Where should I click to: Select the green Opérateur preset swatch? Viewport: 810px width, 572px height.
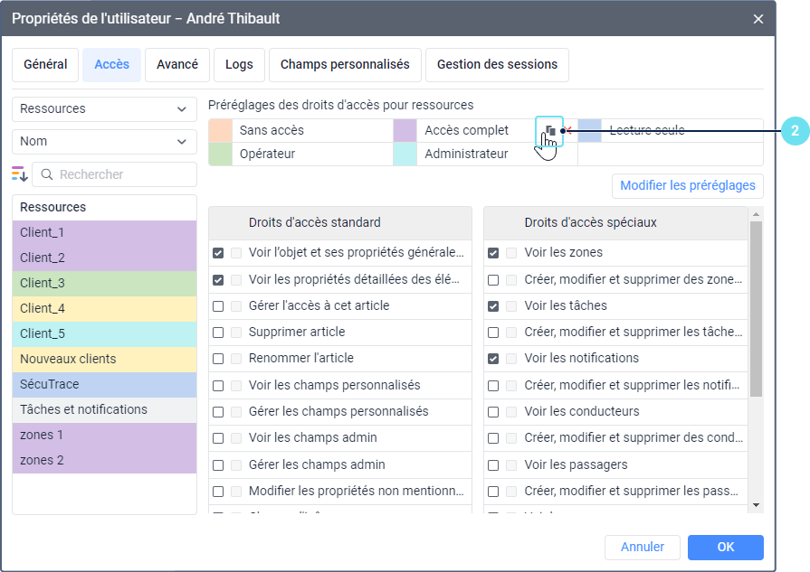coord(220,155)
